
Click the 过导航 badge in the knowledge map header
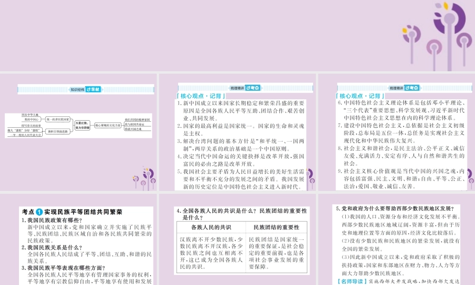(x=93, y=89)
